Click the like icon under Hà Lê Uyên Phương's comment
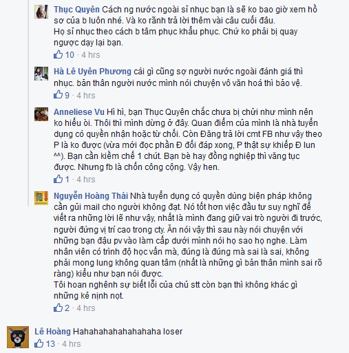This screenshot has width=349, height=353. coord(58,95)
